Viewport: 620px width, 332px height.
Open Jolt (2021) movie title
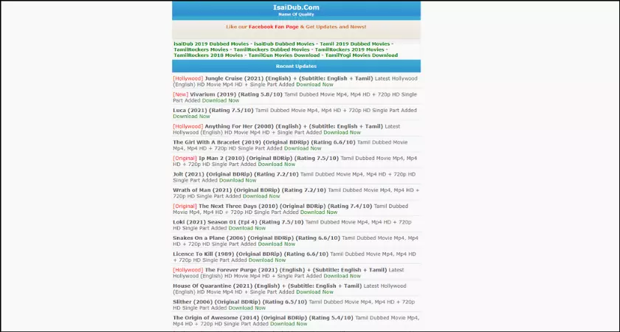235,174
